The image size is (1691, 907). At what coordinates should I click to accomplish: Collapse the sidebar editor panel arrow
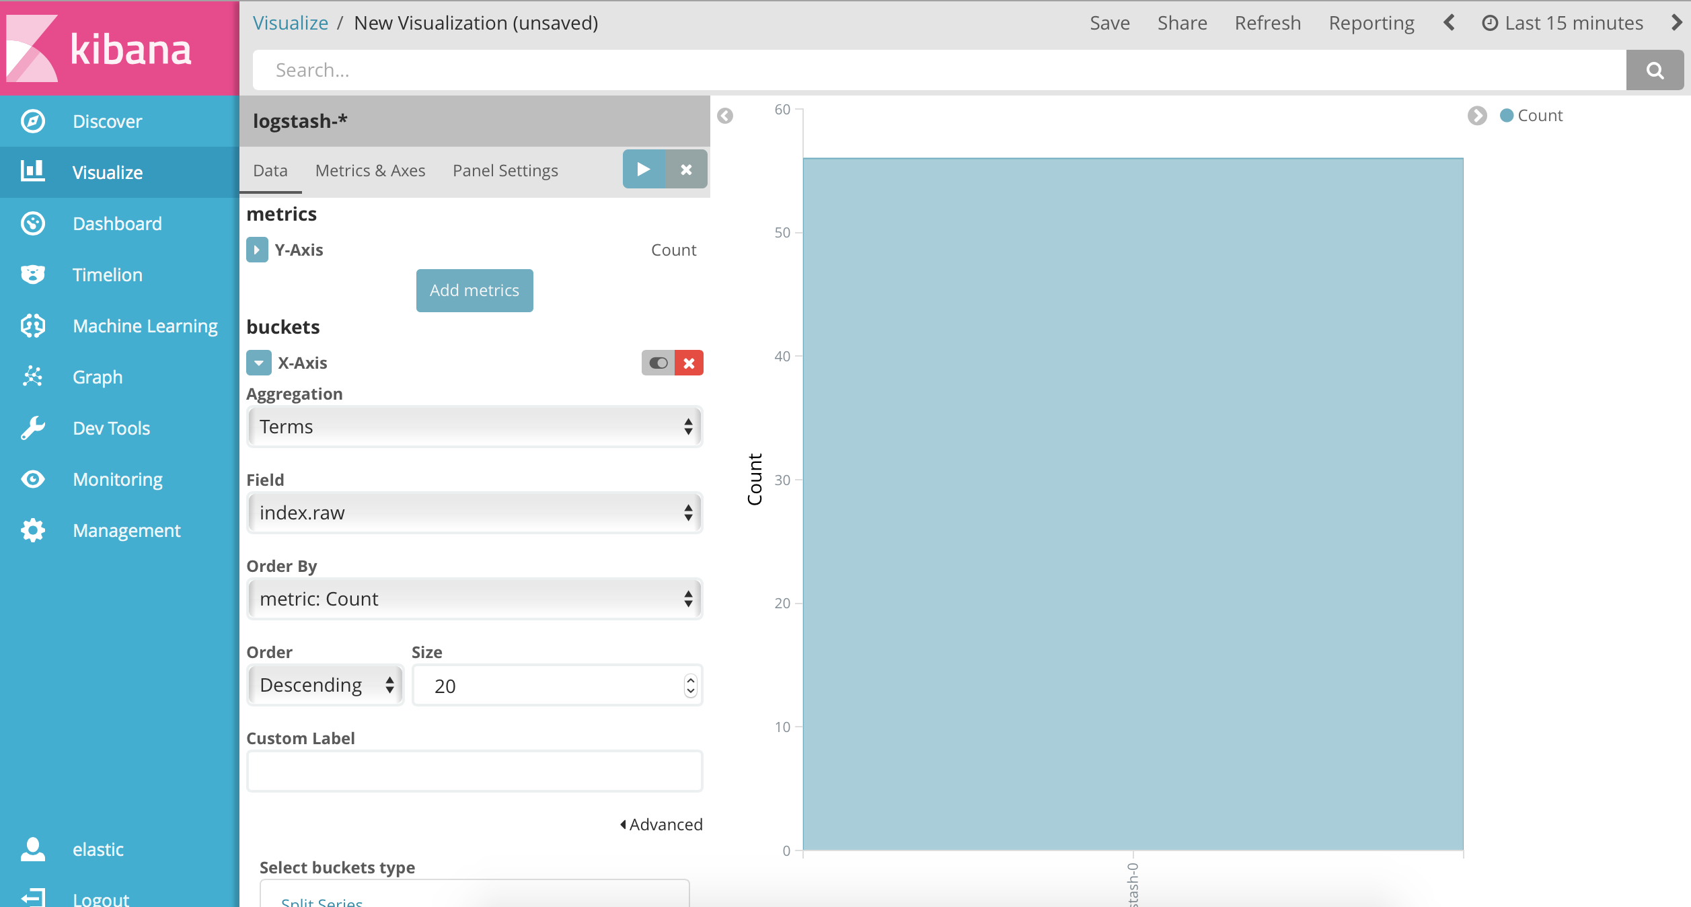pos(724,116)
